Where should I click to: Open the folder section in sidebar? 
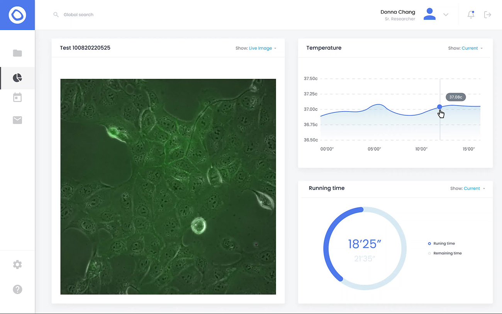tap(17, 53)
